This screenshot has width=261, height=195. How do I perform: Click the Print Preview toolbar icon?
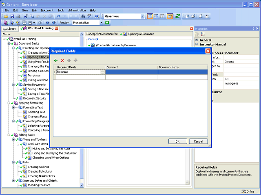pyautogui.click(x=18, y=16)
